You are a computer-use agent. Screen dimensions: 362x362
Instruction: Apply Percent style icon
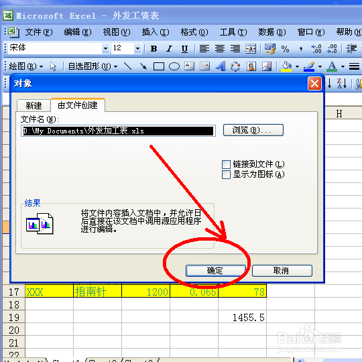(x=286, y=49)
